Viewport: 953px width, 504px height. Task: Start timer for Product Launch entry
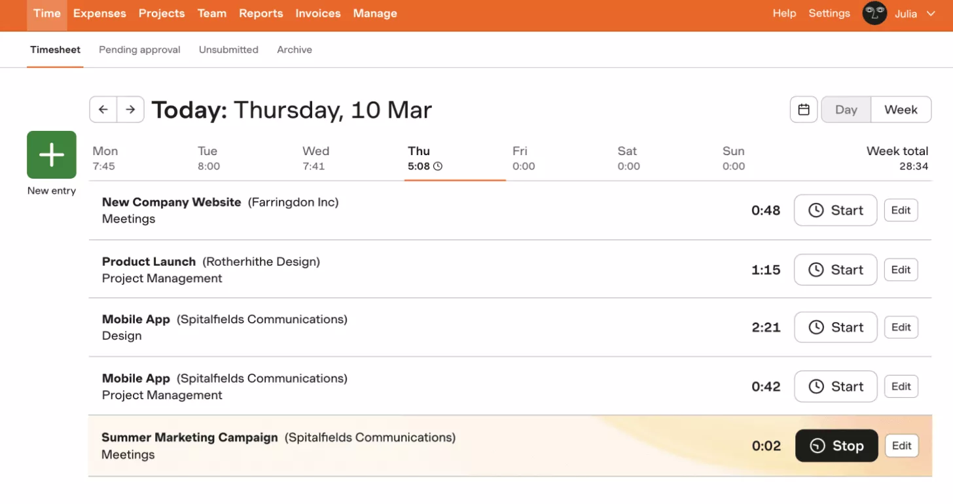pyautogui.click(x=835, y=270)
